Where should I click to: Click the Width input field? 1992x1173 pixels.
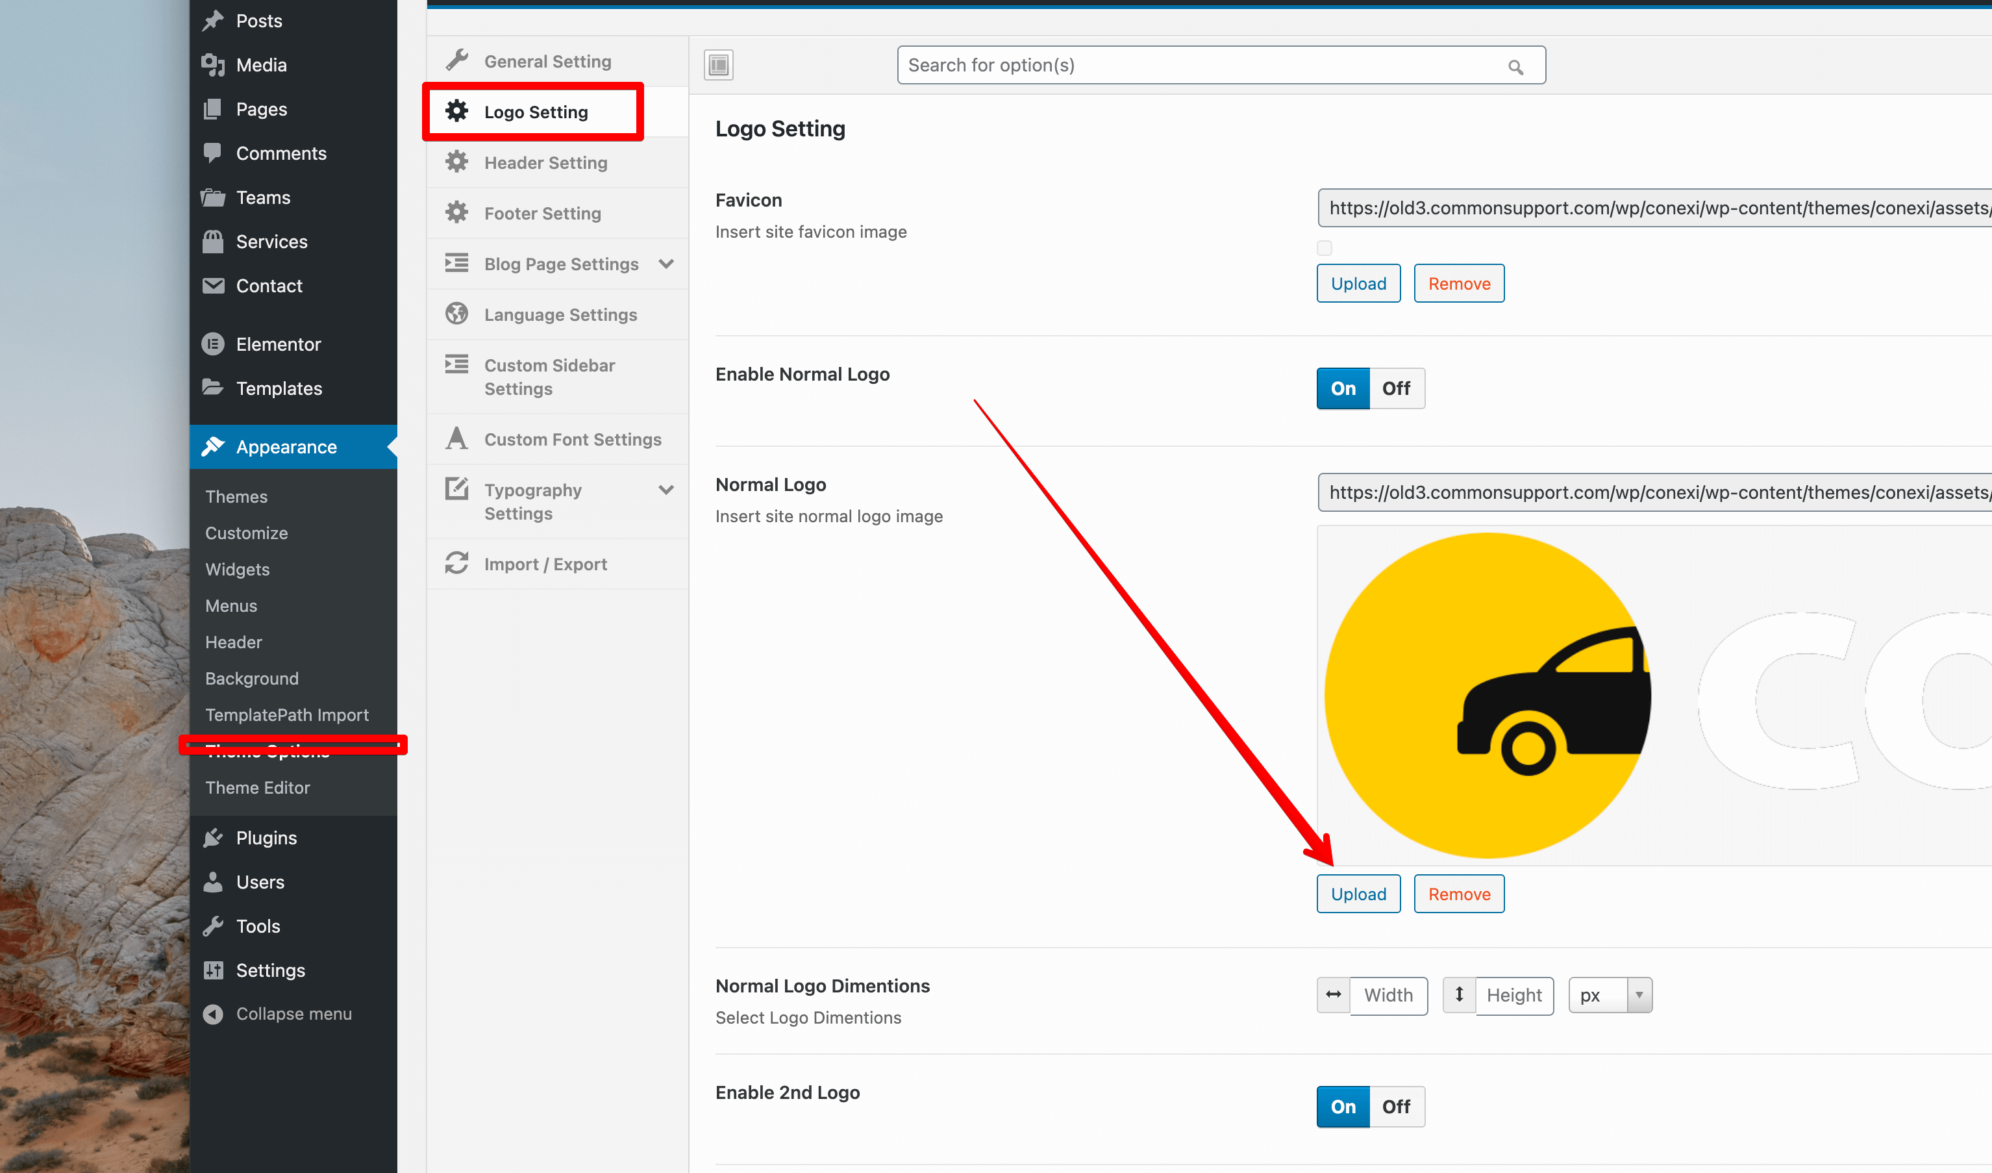pos(1388,995)
